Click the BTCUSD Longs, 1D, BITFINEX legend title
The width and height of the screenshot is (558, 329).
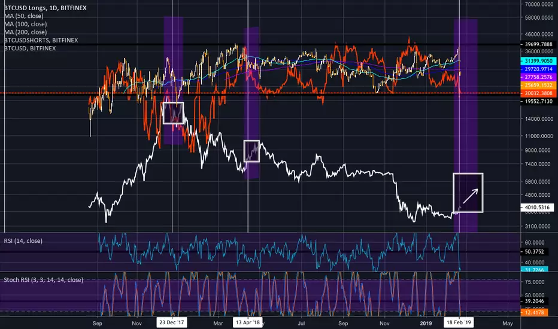pos(45,8)
